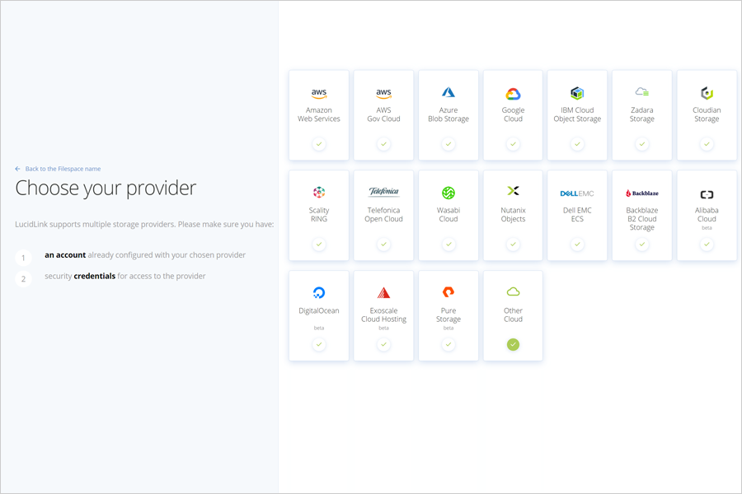Click the Pure Storage logo
The width and height of the screenshot is (742, 494).
[448, 292]
